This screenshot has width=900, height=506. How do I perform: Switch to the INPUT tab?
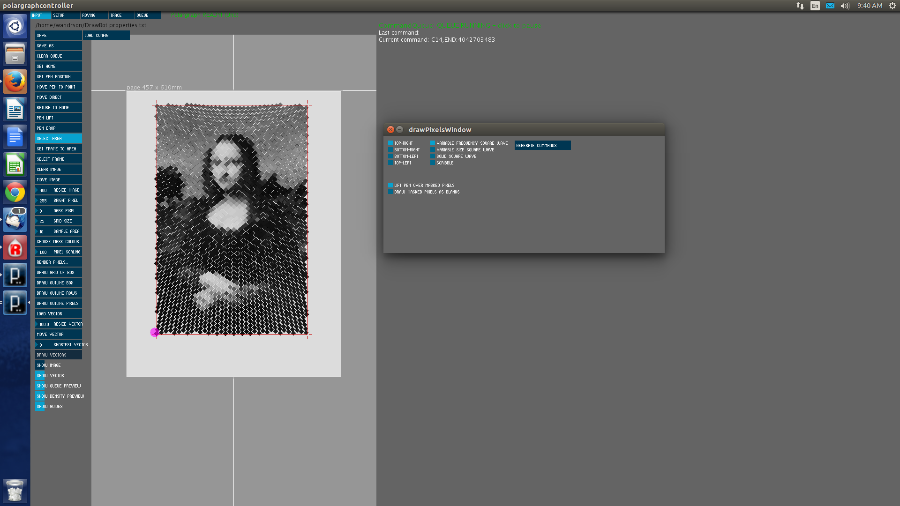41,15
